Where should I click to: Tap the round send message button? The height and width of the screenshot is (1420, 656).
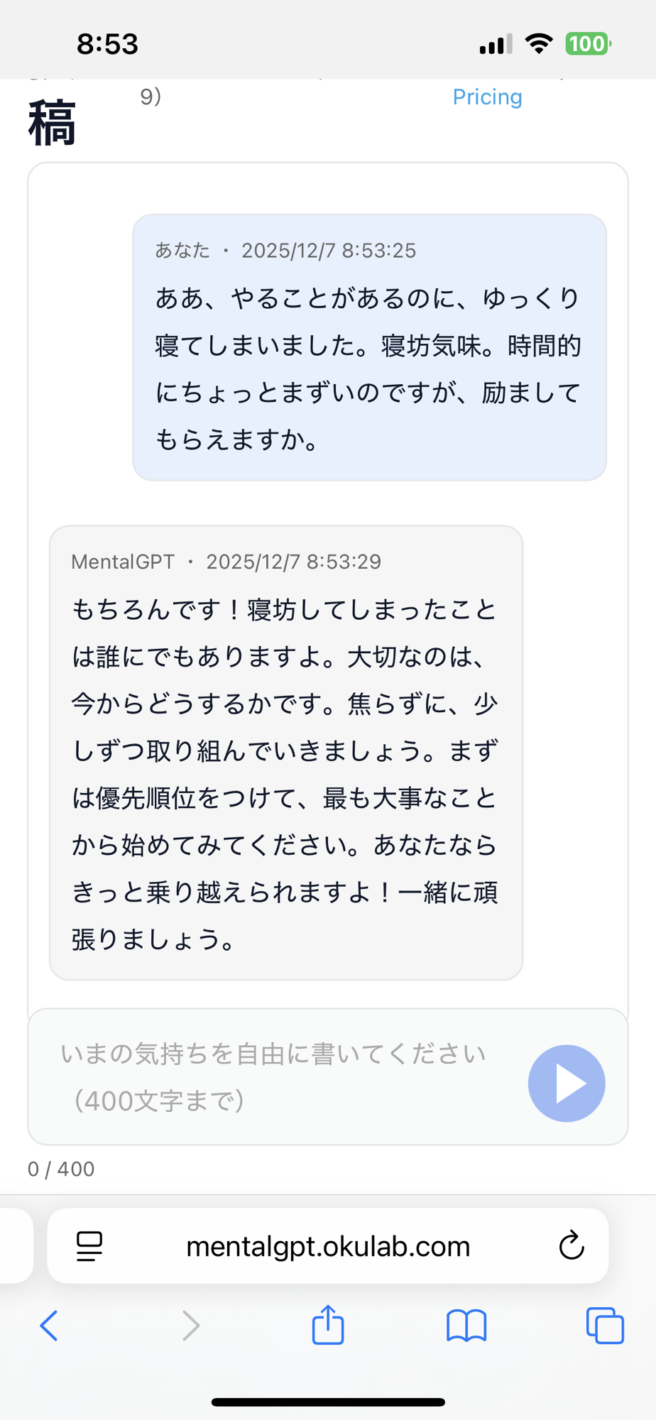coord(566,1083)
